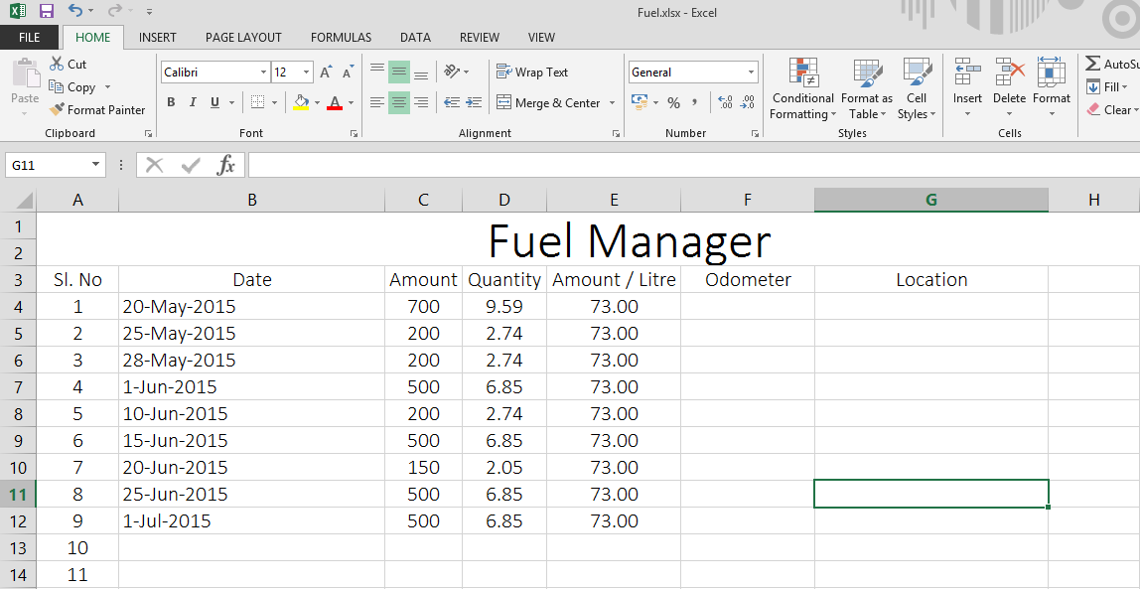Open Conditional Formatting menu
This screenshot has width=1140, height=589.
pyautogui.click(x=802, y=88)
